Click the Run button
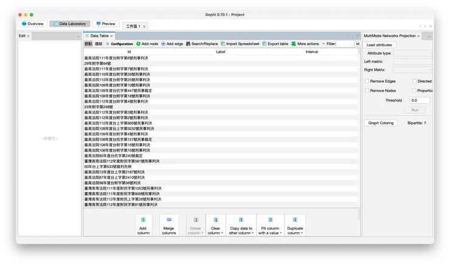This screenshot has height=265, width=450. (x=415, y=110)
